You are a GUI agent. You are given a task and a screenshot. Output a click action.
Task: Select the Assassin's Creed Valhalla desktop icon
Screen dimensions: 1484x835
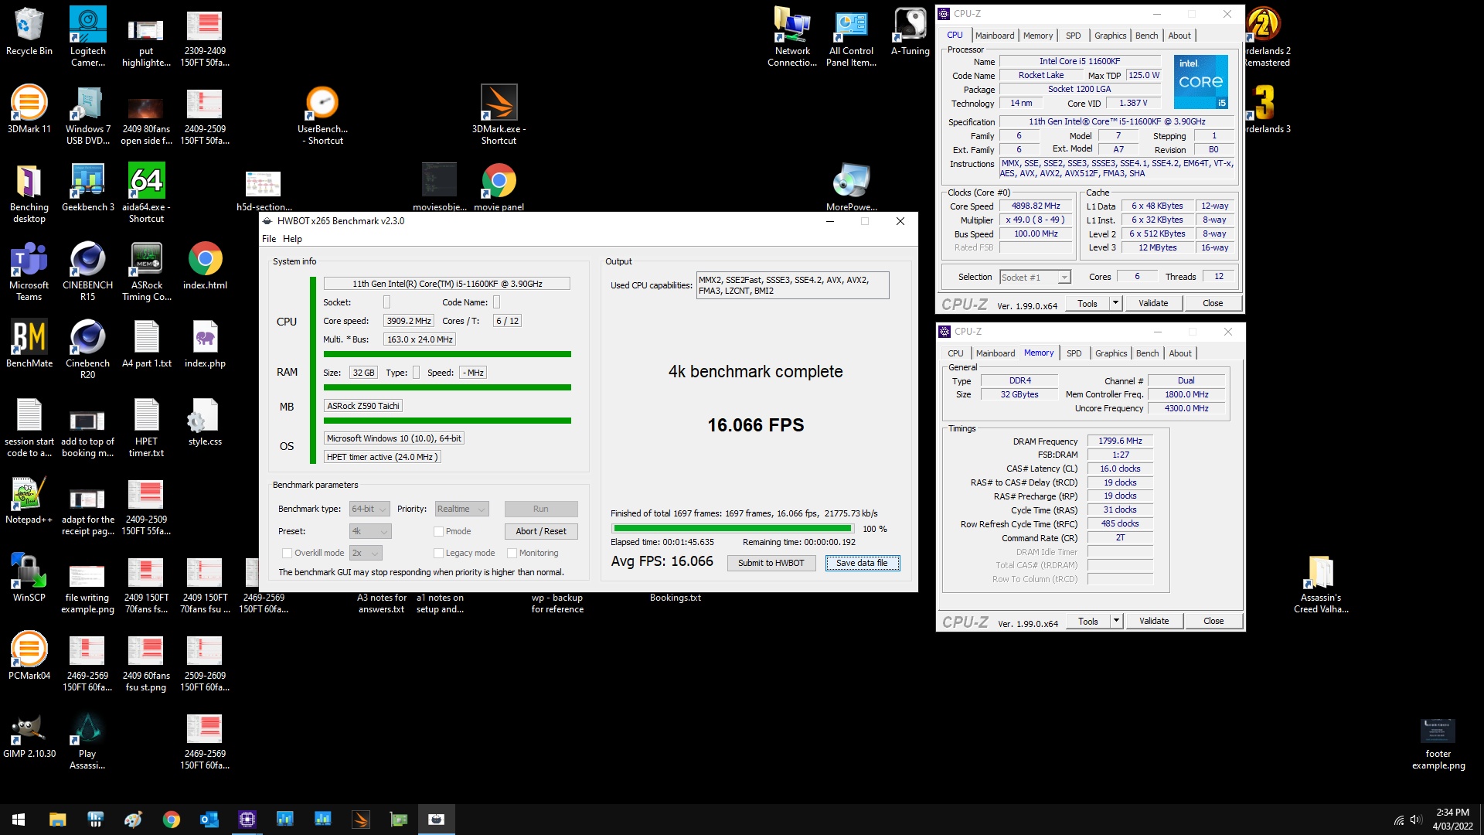pos(1321,584)
